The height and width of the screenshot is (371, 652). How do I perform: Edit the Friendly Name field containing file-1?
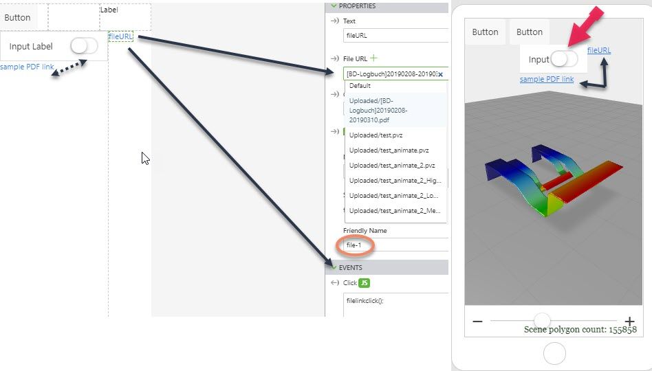coord(395,245)
